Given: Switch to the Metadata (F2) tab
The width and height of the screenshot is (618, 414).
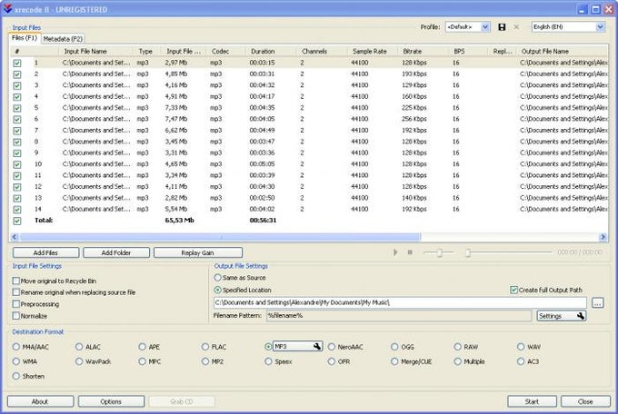Looking at the screenshot, I should tap(63, 39).
